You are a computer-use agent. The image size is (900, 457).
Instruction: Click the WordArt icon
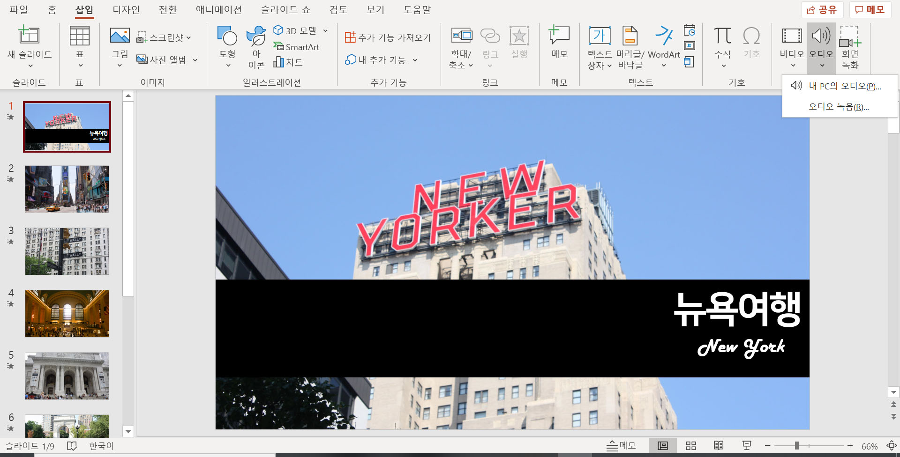coord(664,36)
